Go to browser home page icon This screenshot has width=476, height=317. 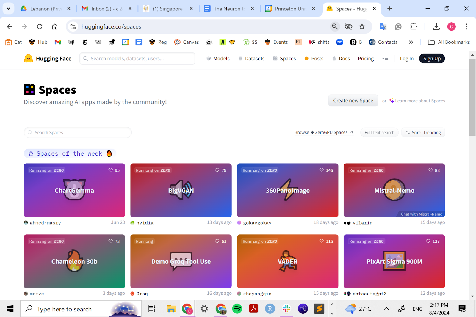[55, 27]
